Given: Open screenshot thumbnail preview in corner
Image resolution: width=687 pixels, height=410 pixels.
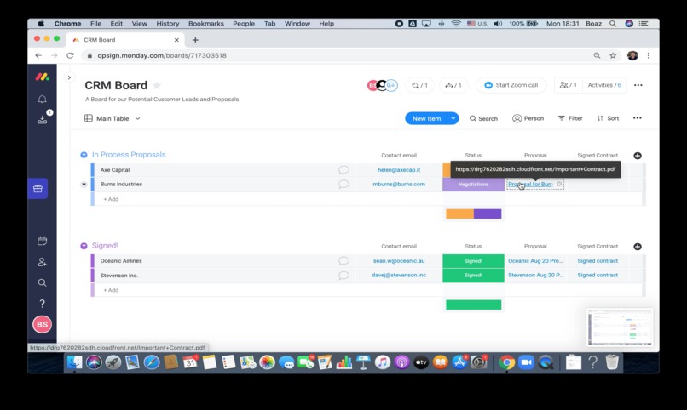Looking at the screenshot, I should coord(620,327).
